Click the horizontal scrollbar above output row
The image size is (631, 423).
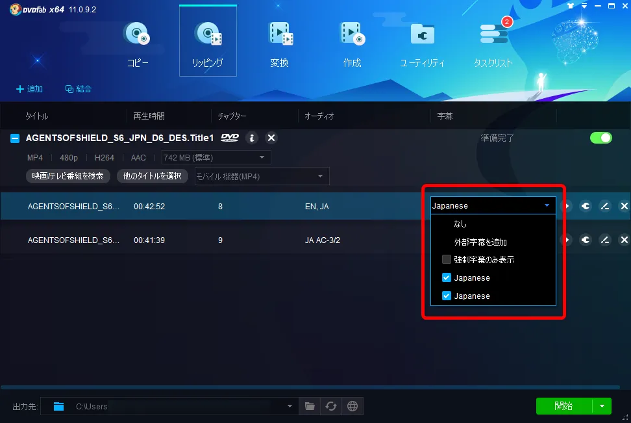(x=310, y=387)
